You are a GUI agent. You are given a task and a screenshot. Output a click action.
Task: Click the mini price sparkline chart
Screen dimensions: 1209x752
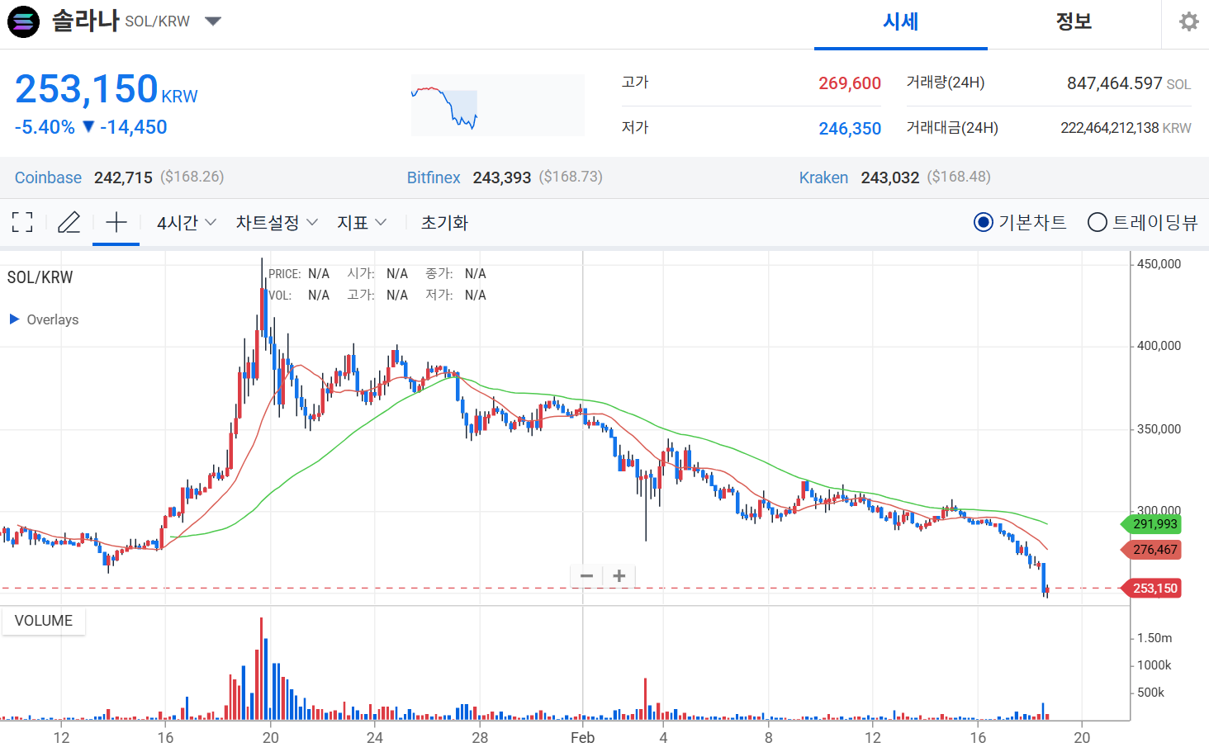click(497, 106)
